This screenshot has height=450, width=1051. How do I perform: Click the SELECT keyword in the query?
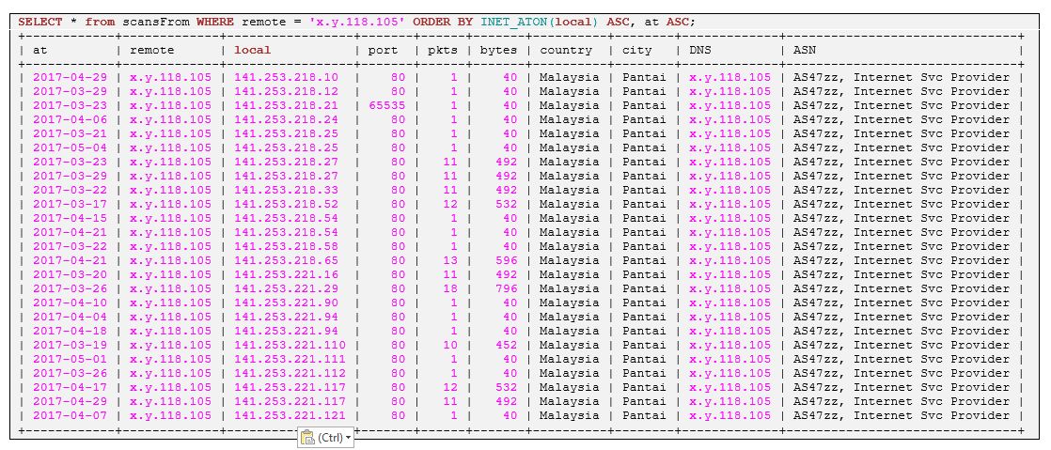40,22
